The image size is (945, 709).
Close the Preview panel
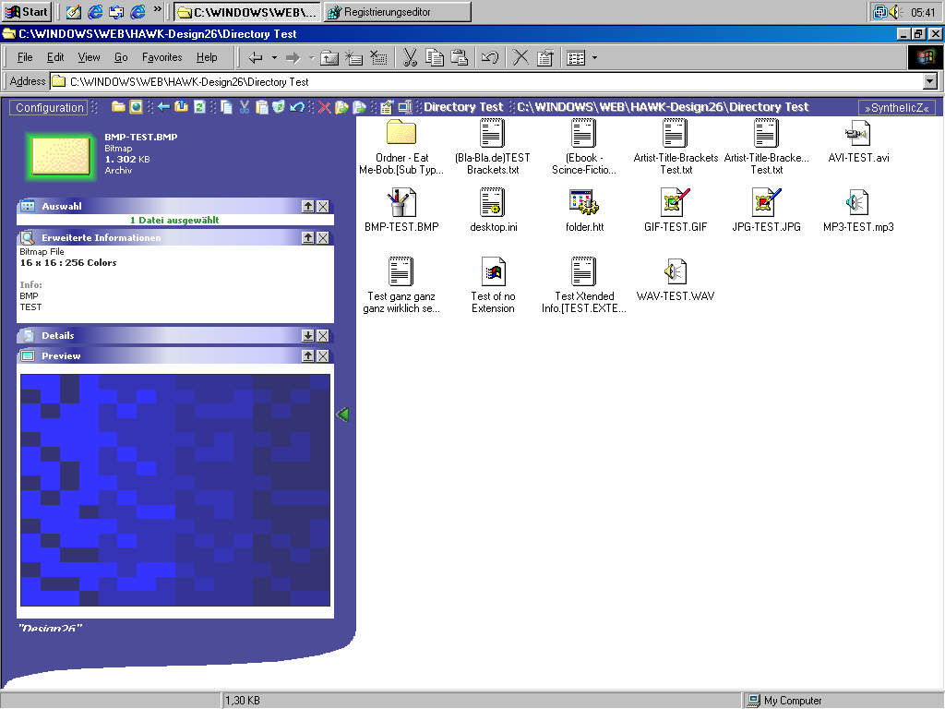(323, 356)
